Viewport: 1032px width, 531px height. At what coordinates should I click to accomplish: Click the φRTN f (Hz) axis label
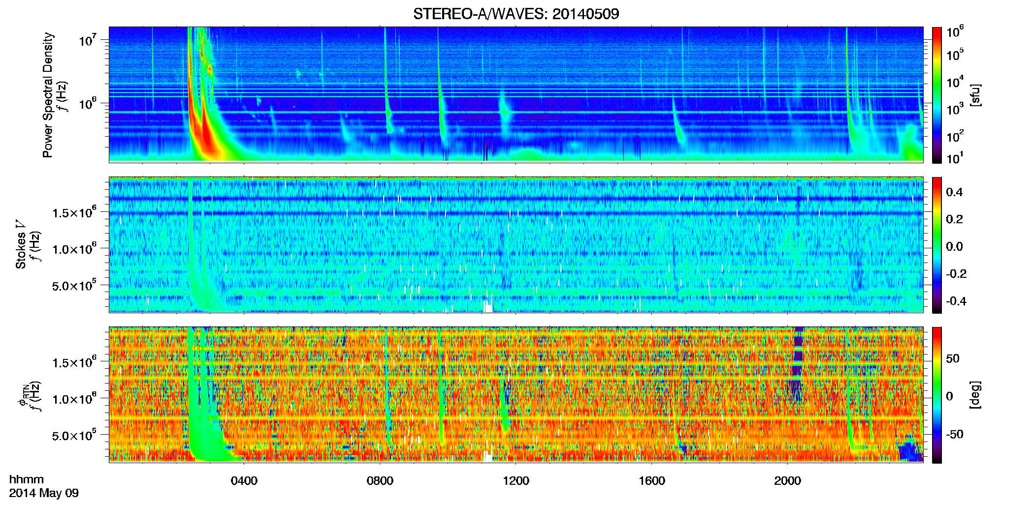click(30, 396)
